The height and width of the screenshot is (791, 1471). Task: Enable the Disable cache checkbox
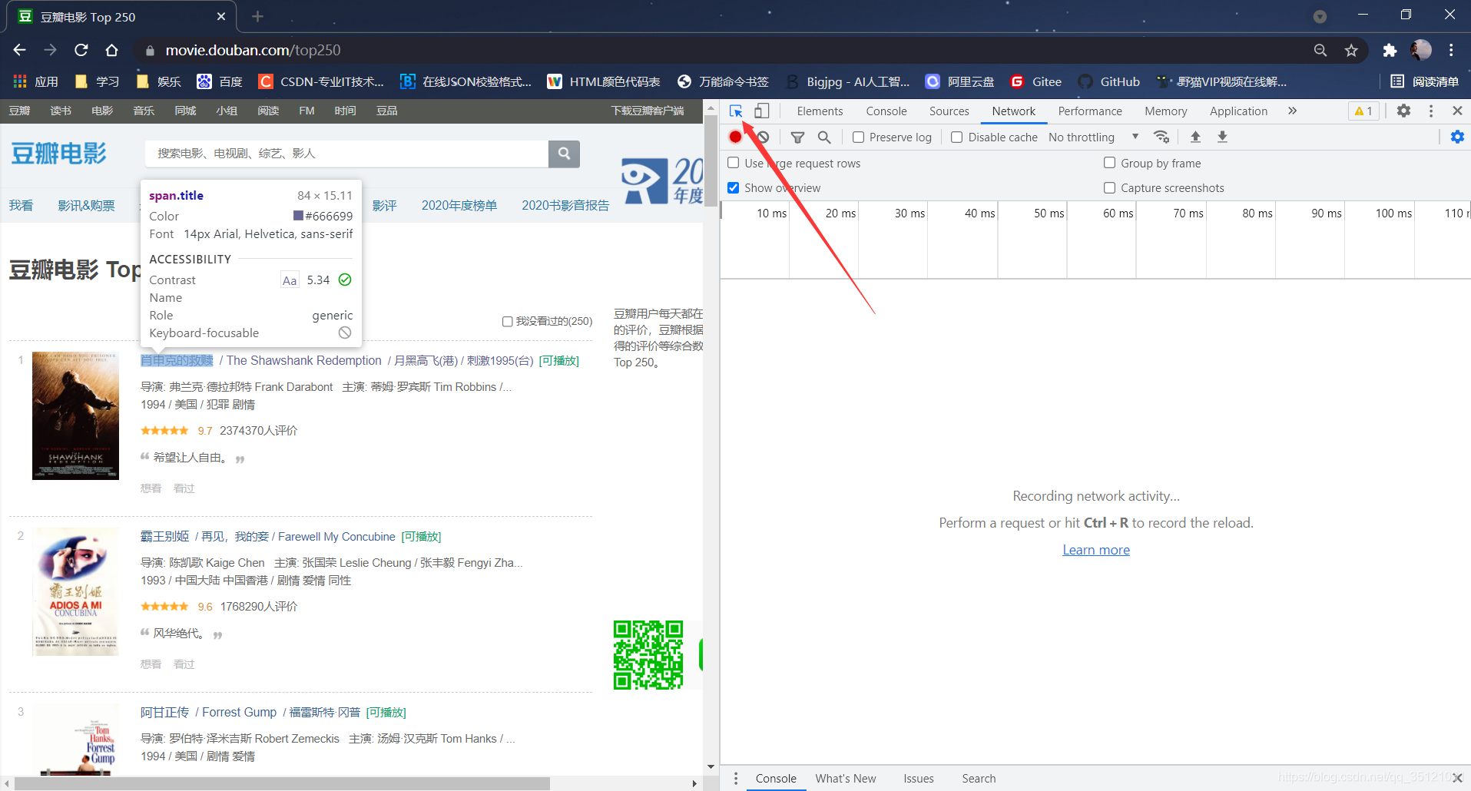point(957,137)
